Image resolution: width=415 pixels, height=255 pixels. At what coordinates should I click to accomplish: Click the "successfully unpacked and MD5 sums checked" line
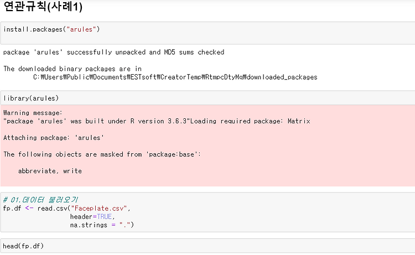click(113, 53)
